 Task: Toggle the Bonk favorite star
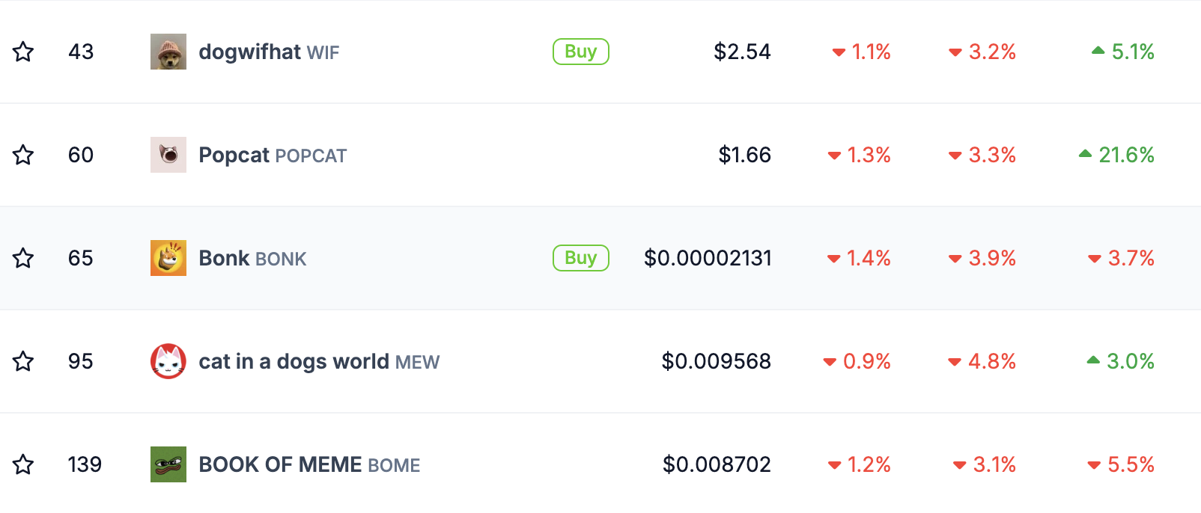pyautogui.click(x=23, y=258)
